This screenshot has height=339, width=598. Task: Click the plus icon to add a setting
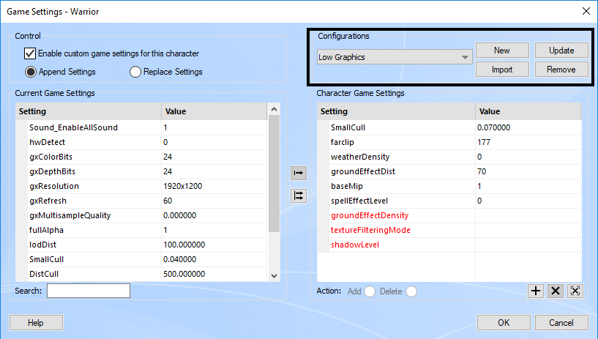click(536, 291)
